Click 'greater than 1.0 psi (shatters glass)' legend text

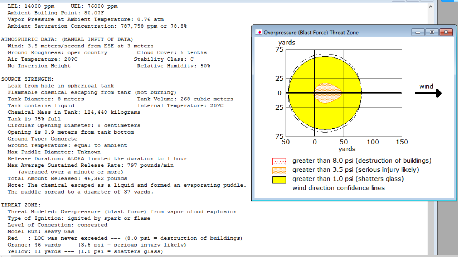tap(348, 179)
